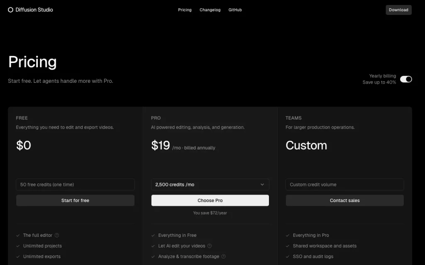Open the GitHub nav link

[x=235, y=10]
